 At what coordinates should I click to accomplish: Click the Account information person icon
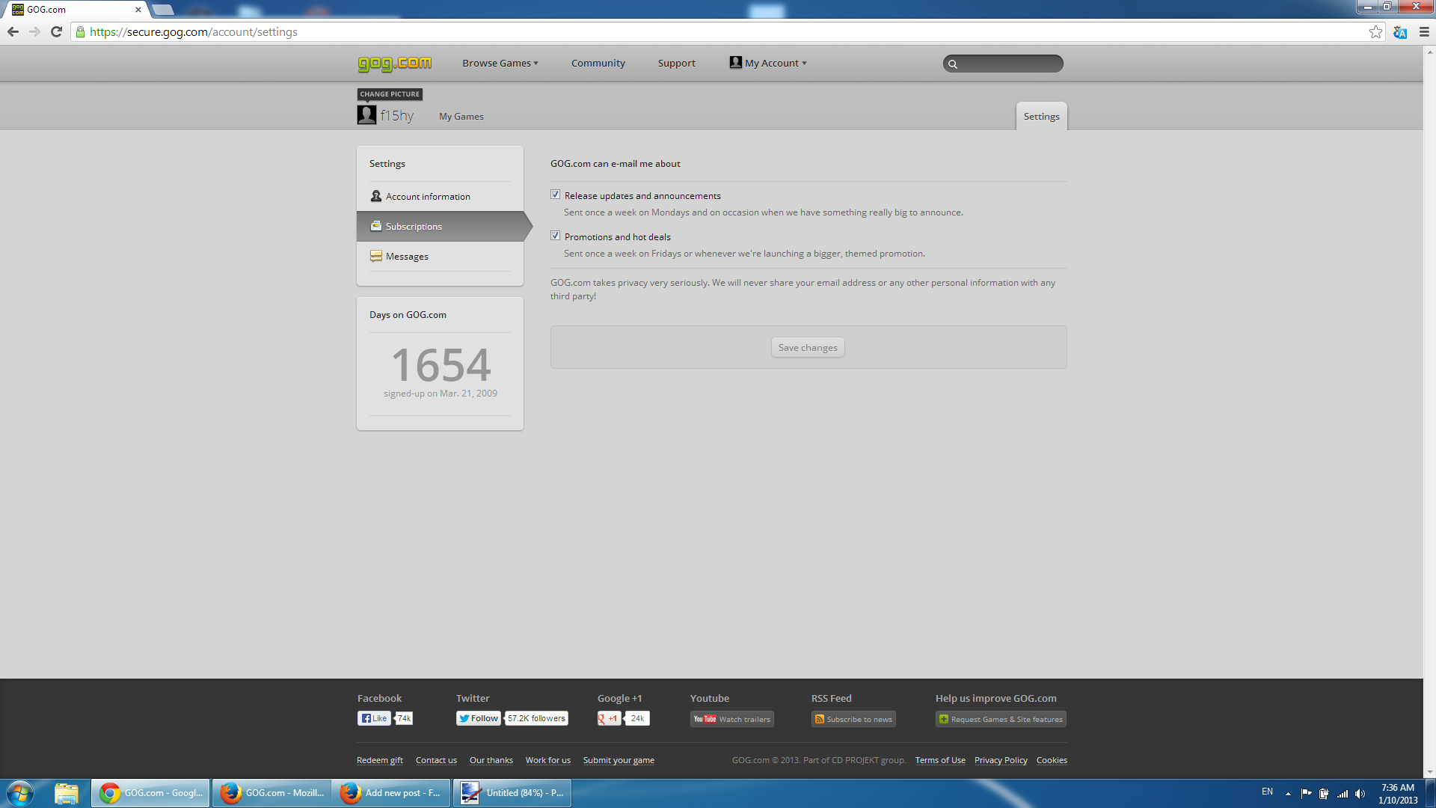tap(376, 196)
